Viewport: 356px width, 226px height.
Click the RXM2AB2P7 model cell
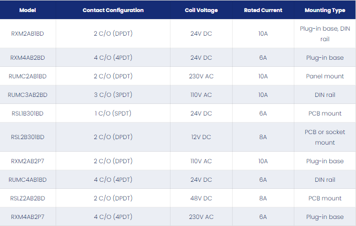pyautogui.click(x=28, y=161)
